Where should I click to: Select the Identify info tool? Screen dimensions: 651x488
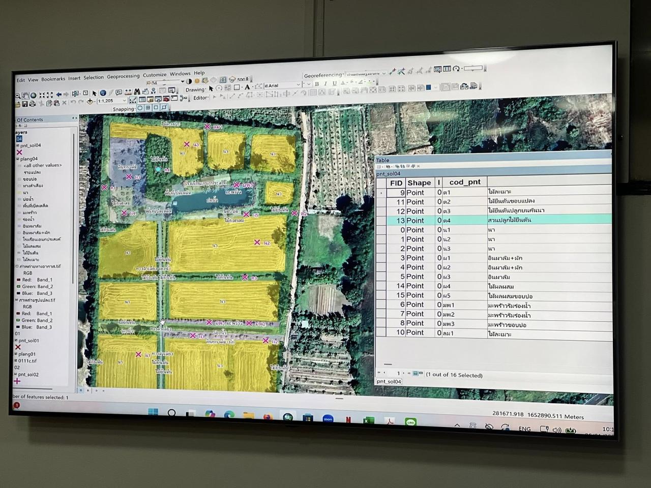point(103,93)
